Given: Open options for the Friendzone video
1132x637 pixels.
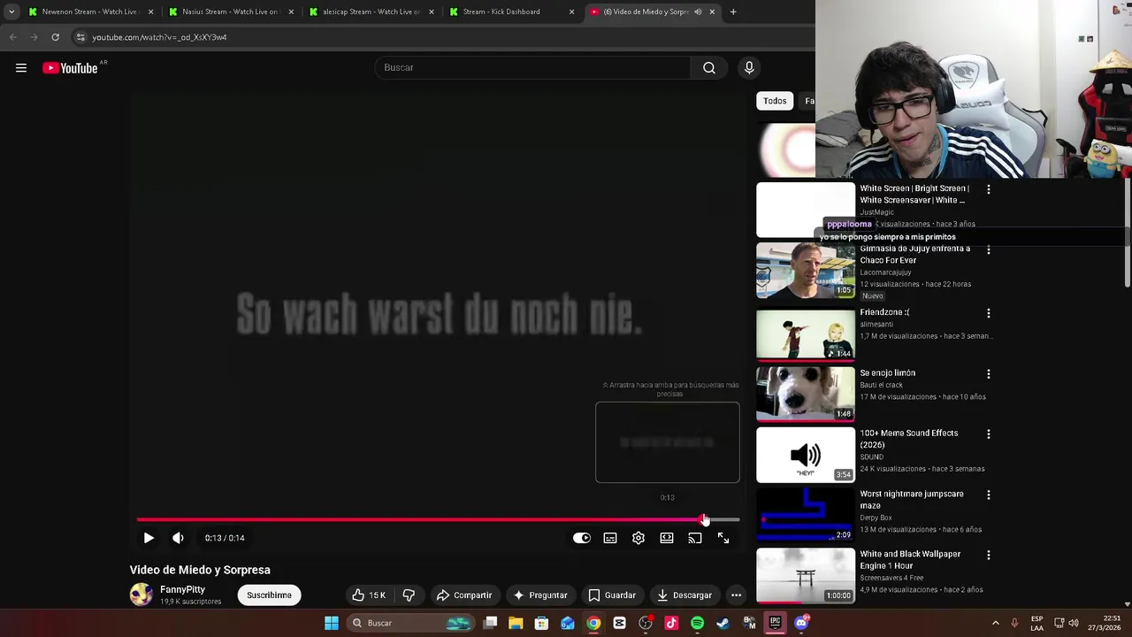Looking at the screenshot, I should click(x=989, y=313).
